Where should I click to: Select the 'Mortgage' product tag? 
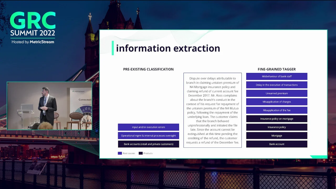[x=277, y=136]
